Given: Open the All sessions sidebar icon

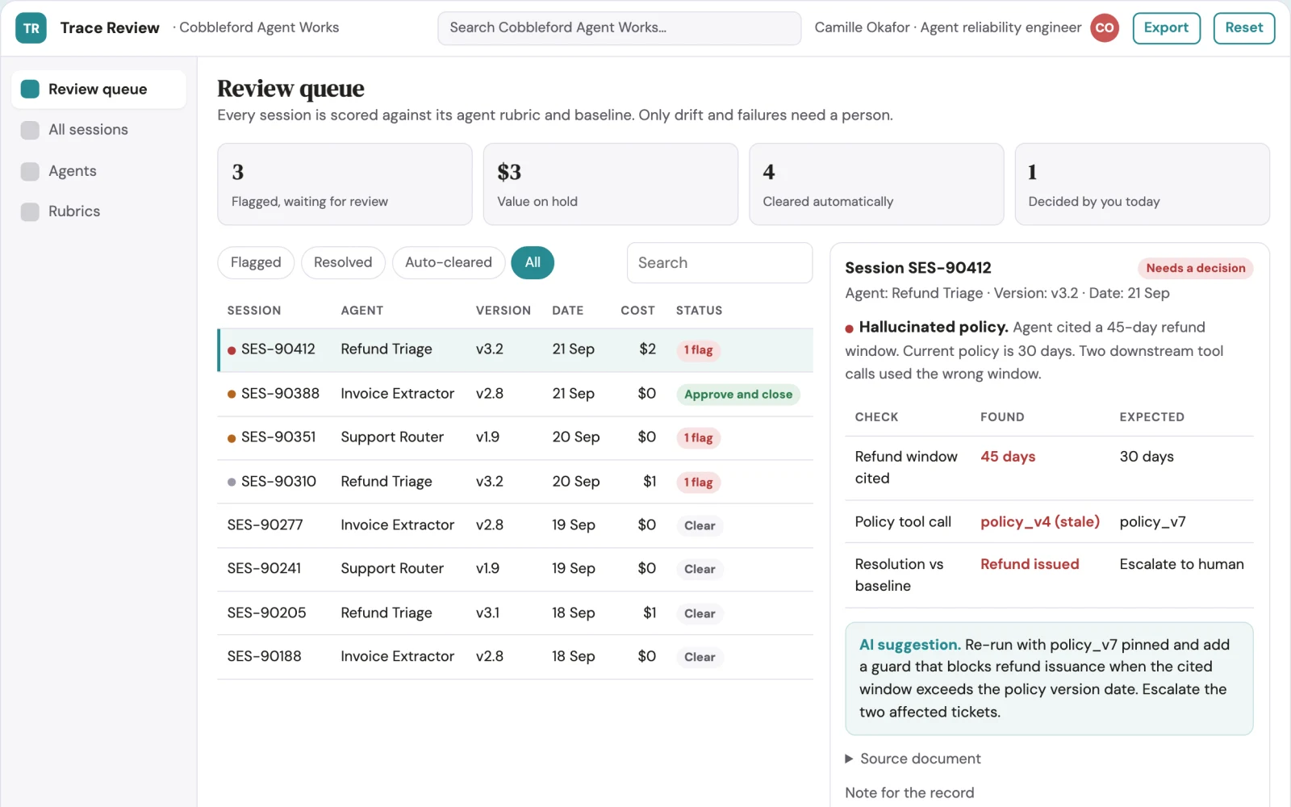Looking at the screenshot, I should coord(30,130).
